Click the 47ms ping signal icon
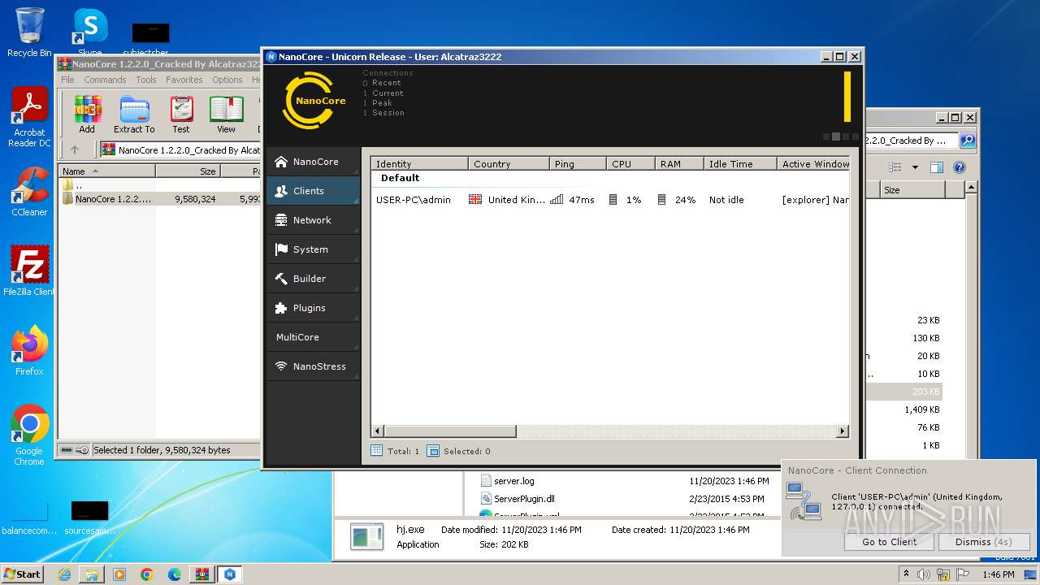The width and height of the screenshot is (1040, 585). tap(557, 200)
